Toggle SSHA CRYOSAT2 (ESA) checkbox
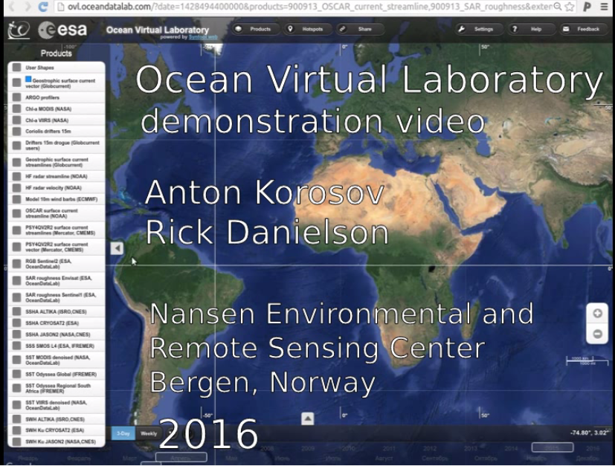Image resolution: width=615 pixels, height=466 pixels. (x=16, y=323)
